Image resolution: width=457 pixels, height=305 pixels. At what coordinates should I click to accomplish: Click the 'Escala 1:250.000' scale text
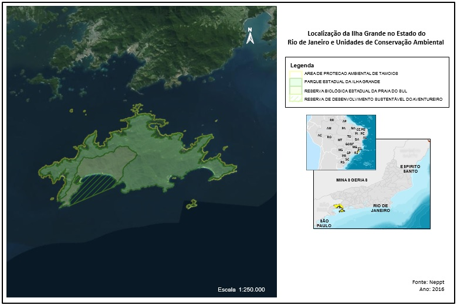click(241, 290)
